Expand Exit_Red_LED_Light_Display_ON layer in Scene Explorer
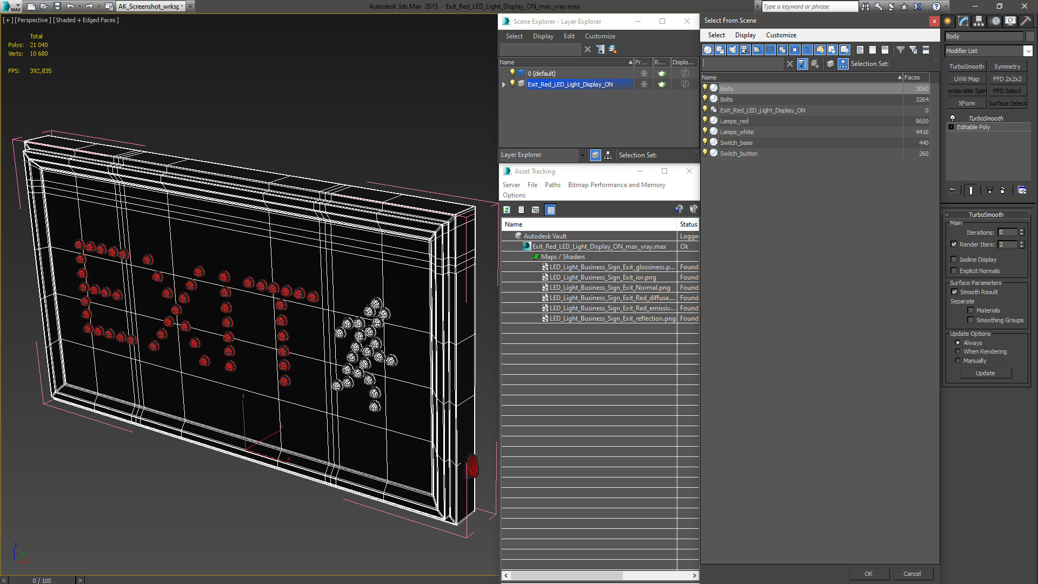 tap(504, 84)
